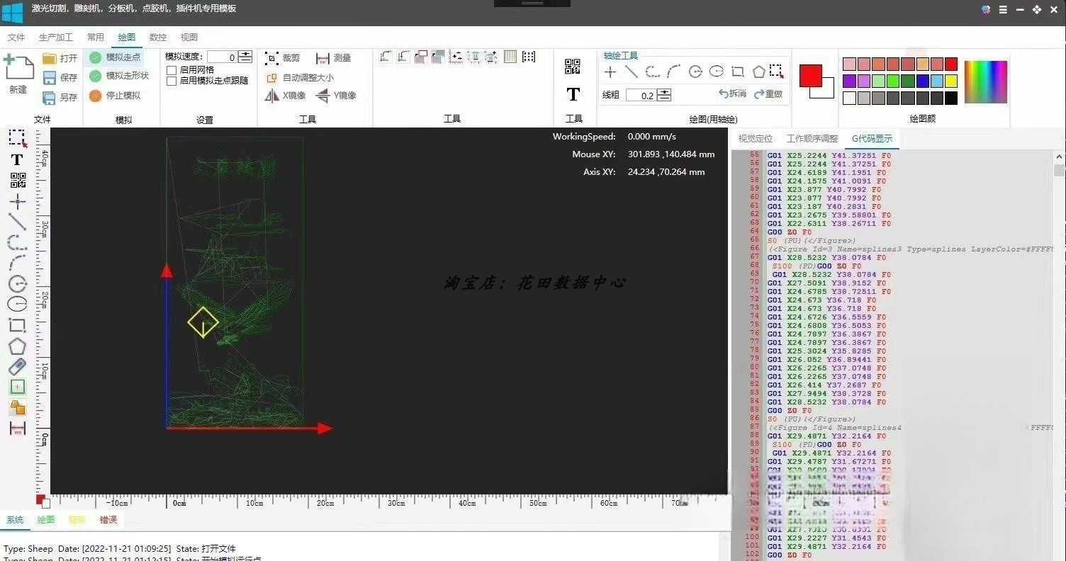Viewport: 1066px width, 561px height.
Task: Select the left sidebar text T tool
Action: 18,160
